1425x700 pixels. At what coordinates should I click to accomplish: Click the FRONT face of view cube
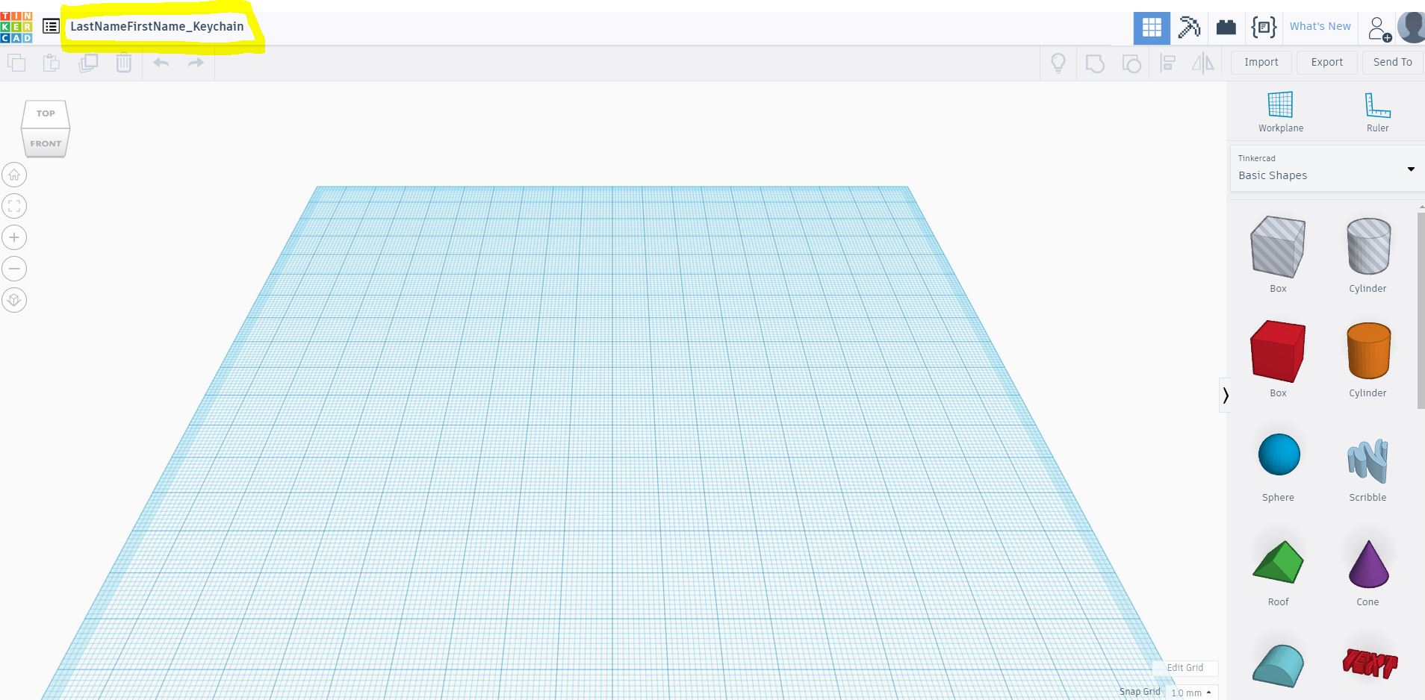click(46, 143)
